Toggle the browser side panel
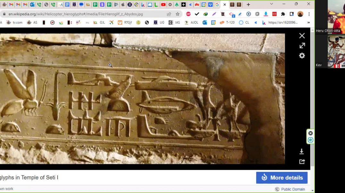 292,14
